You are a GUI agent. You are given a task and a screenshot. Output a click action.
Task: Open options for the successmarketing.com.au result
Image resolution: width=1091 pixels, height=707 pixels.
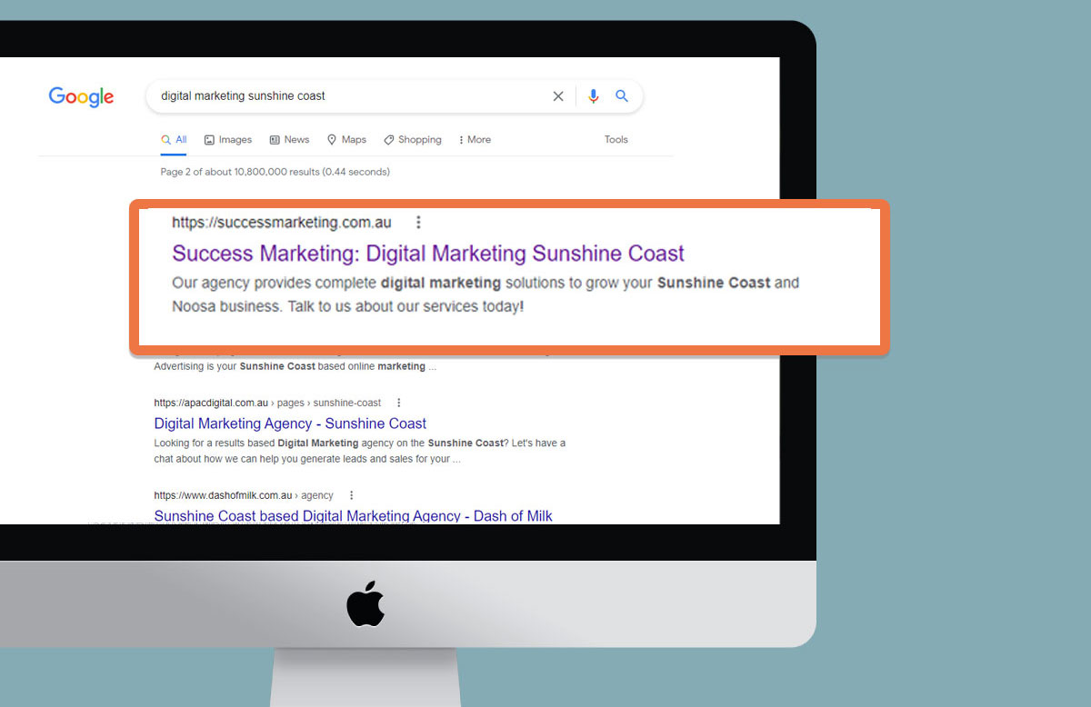pyautogui.click(x=418, y=223)
